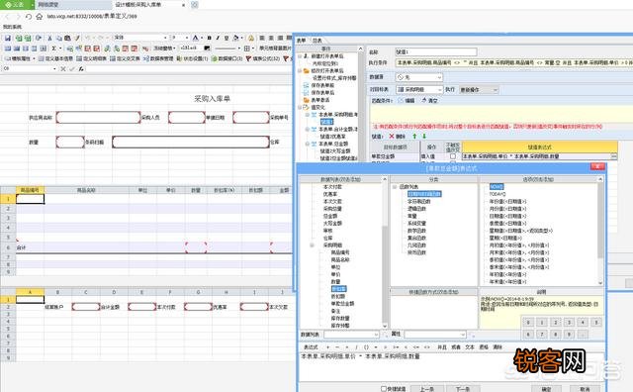
Task: Open the cell name box dropdown
Action: tap(54, 68)
